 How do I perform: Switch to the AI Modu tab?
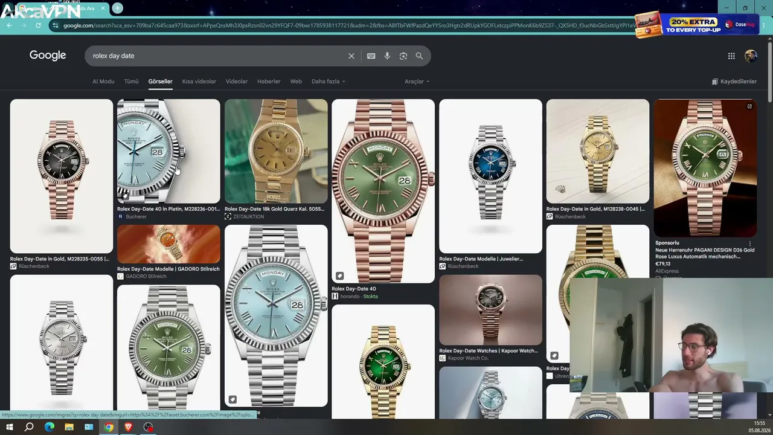click(103, 82)
